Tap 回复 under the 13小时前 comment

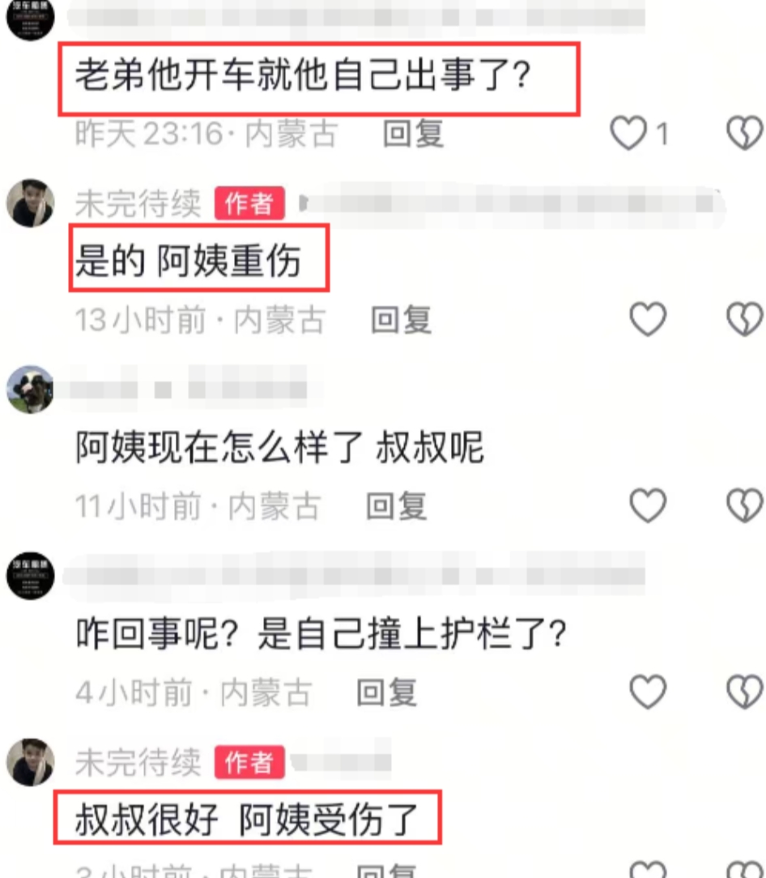401,320
